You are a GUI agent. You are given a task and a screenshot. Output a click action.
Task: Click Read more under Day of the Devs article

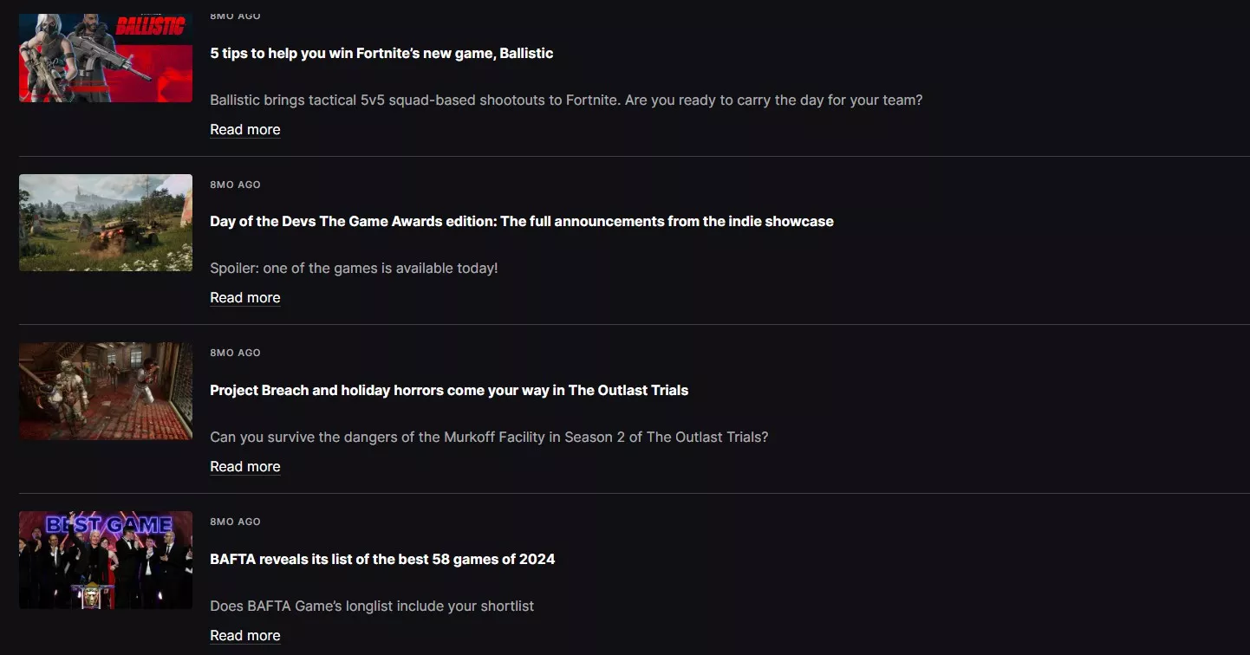coord(244,297)
